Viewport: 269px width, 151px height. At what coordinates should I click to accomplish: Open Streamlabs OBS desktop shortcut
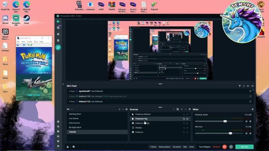point(16,20)
